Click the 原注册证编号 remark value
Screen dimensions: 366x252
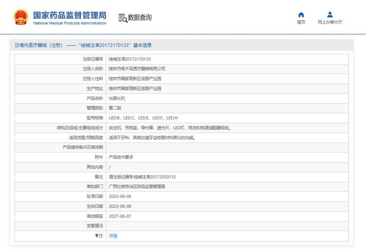[x=142, y=177]
